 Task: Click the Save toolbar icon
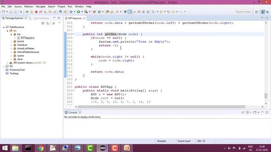11,12
